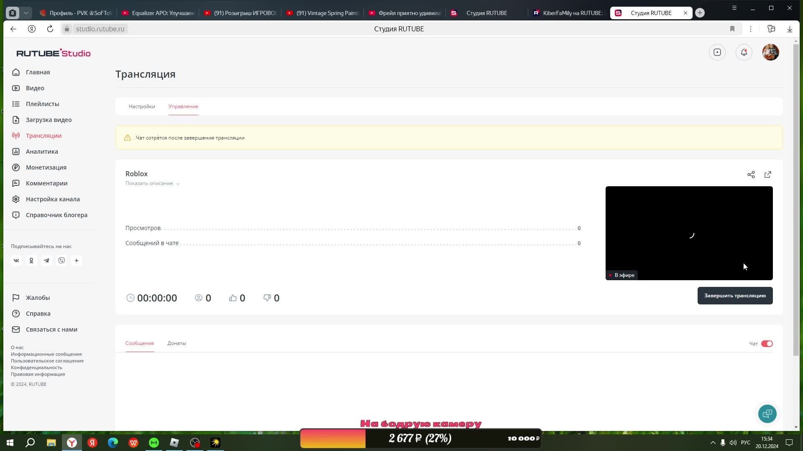The height and width of the screenshot is (451, 803).
Task: Show hidden system tray icons
Action: click(713, 443)
